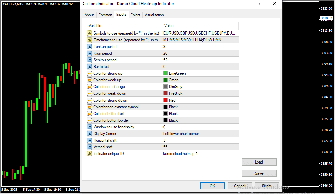This screenshot has width=335, height=194.
Task: Open the Colors tab
Action: point(135,15)
